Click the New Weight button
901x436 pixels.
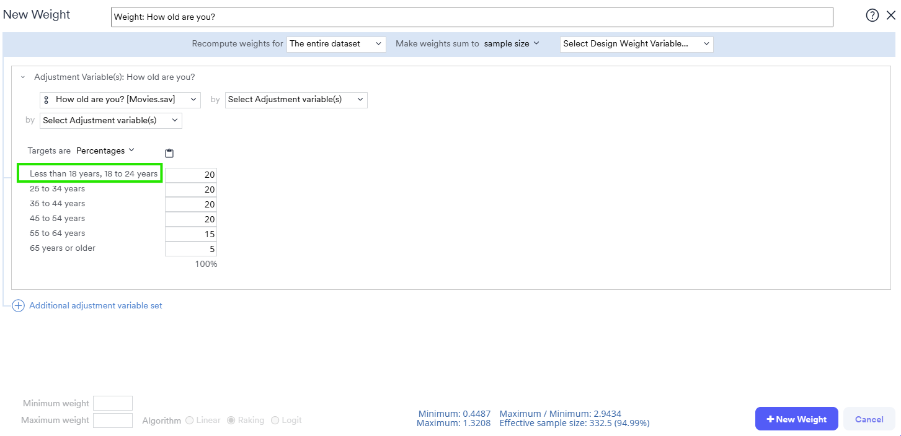pos(796,419)
